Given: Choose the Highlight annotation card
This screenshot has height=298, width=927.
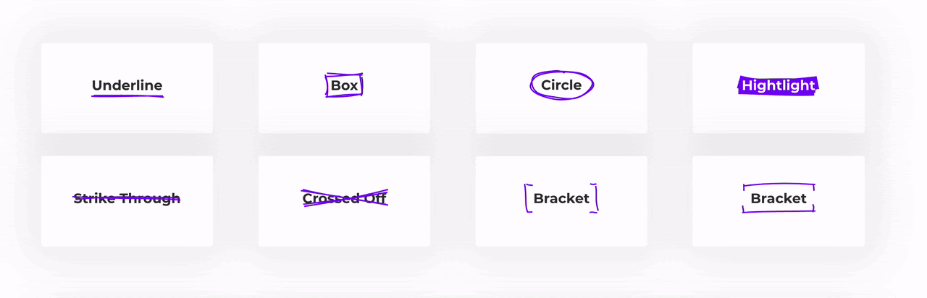Looking at the screenshot, I should (779, 88).
